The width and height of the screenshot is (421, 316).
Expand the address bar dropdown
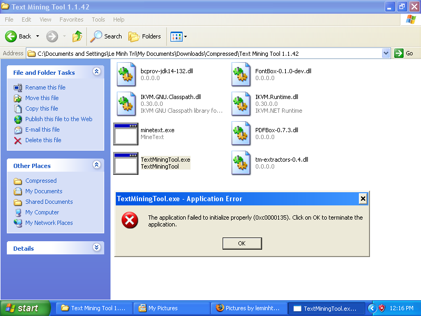click(x=386, y=53)
